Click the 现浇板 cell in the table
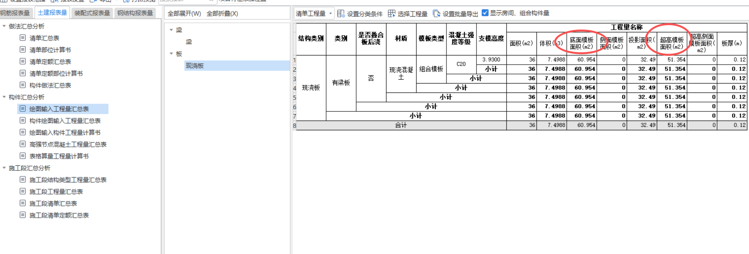Viewport: 749px width, 254px height. (x=311, y=88)
